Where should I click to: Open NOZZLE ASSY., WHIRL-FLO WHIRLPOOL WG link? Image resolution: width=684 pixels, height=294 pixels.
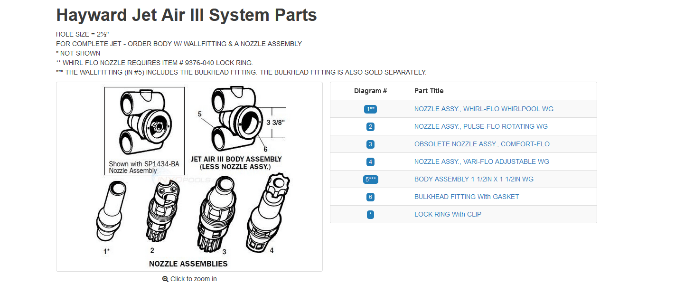pyautogui.click(x=484, y=109)
